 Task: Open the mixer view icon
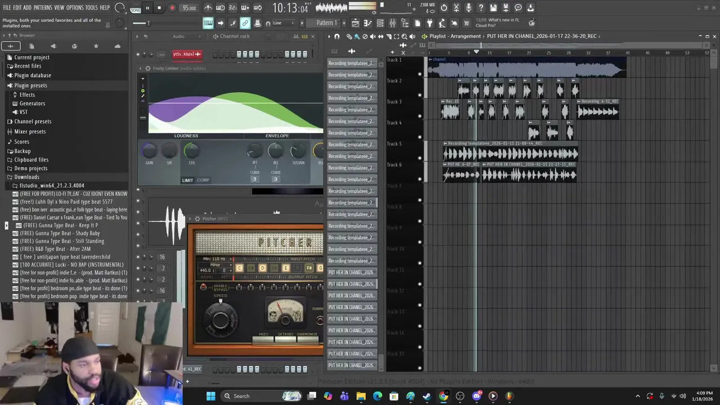pyautogui.click(x=393, y=23)
